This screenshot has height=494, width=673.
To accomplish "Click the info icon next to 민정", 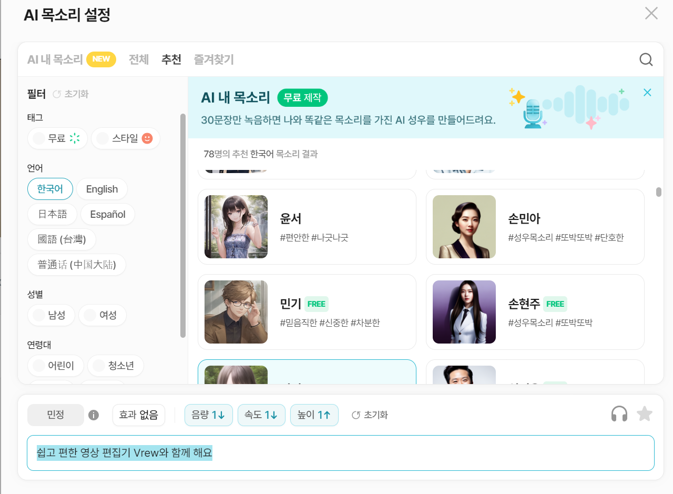I will (95, 415).
